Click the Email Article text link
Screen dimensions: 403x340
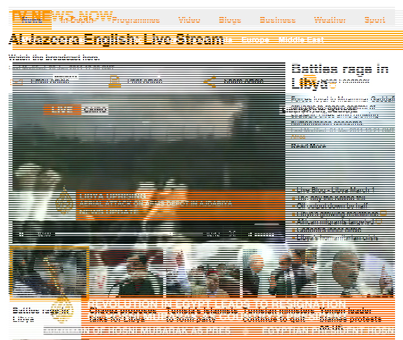(50, 81)
